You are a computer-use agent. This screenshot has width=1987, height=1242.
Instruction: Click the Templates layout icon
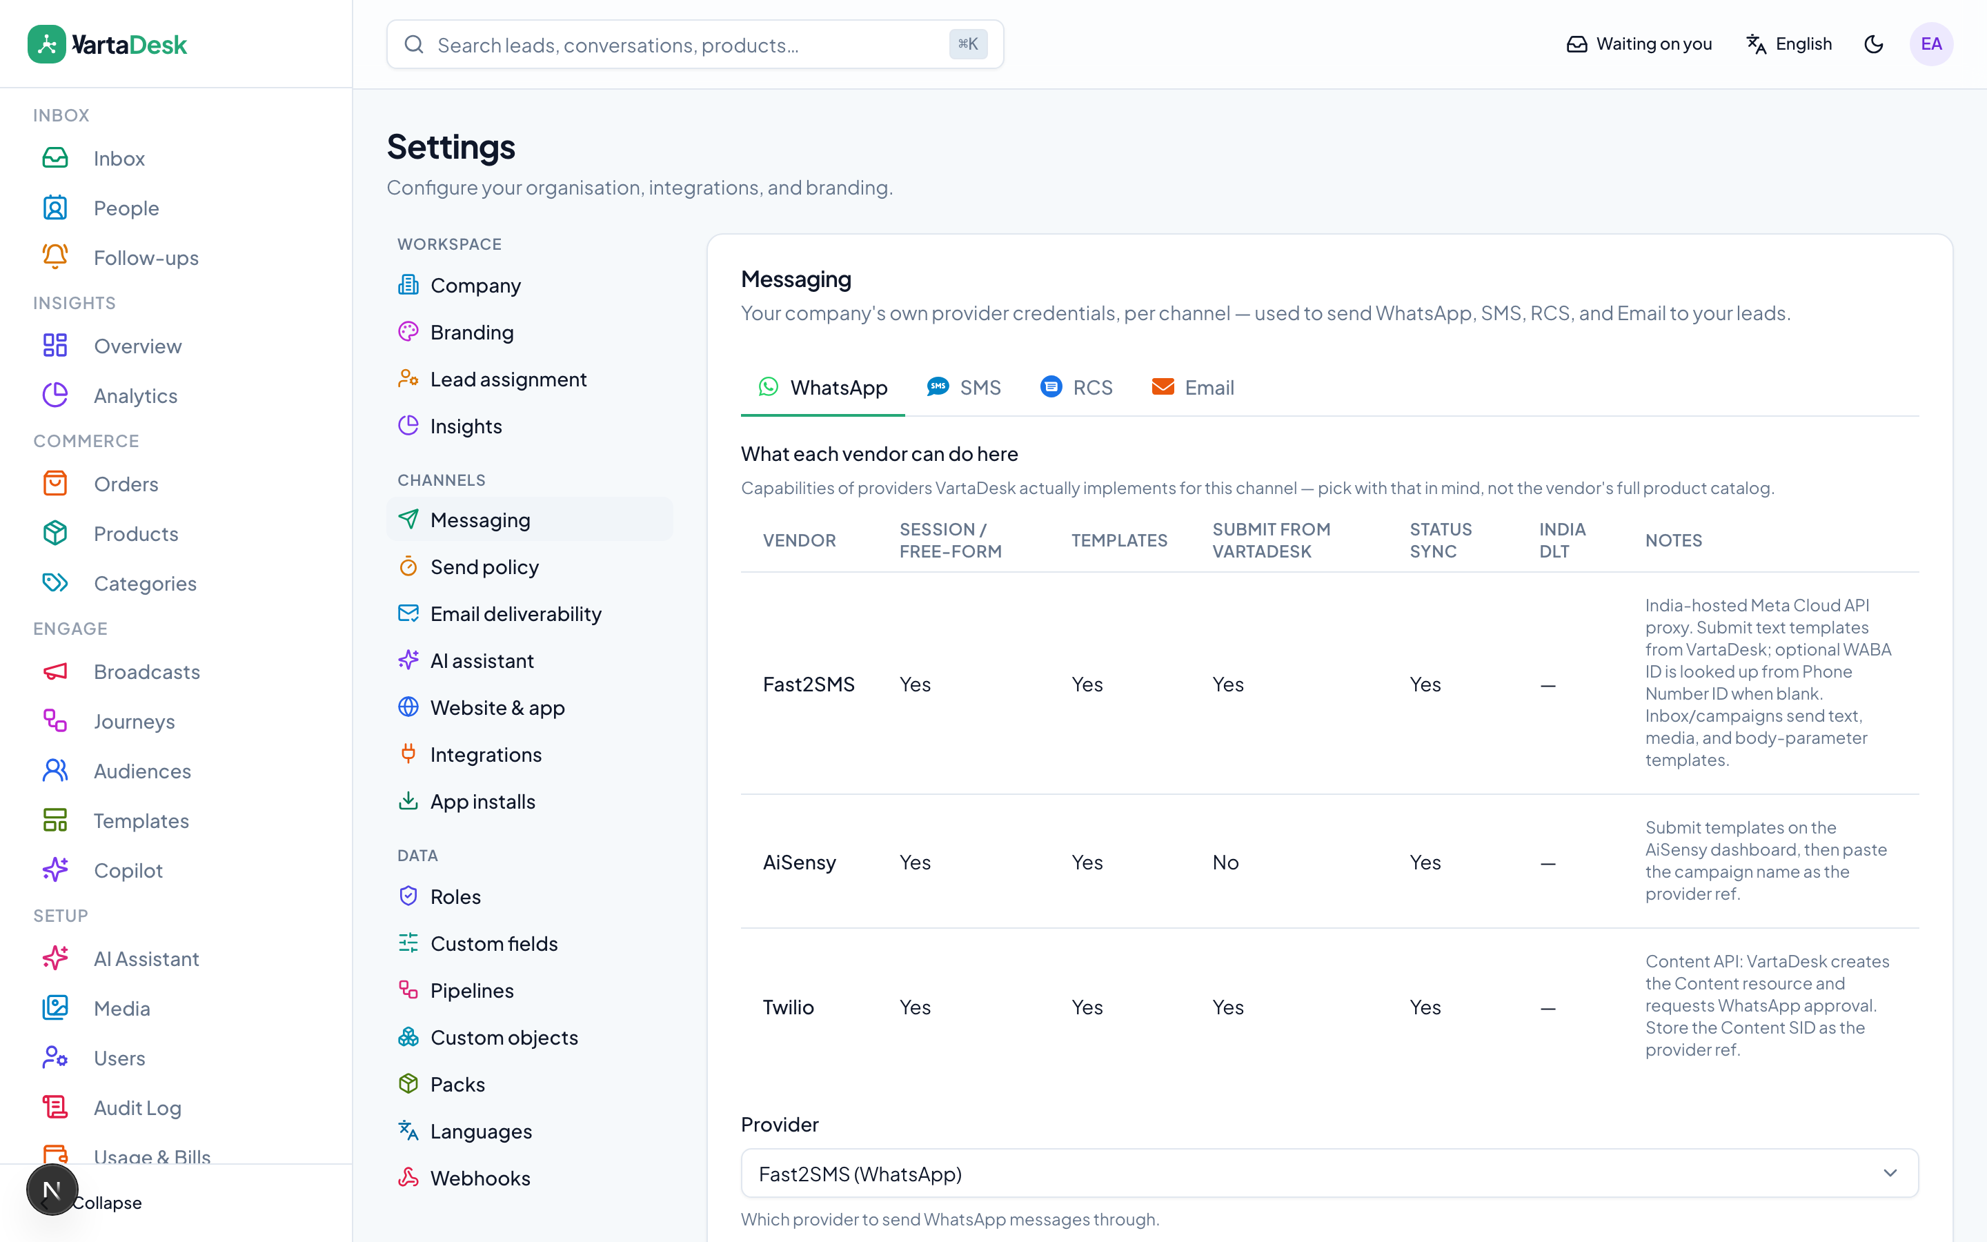click(x=55, y=820)
